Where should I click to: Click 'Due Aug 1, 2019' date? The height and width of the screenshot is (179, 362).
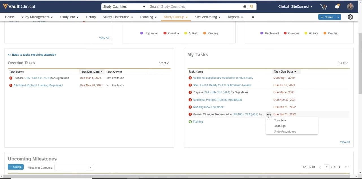[x=284, y=78]
